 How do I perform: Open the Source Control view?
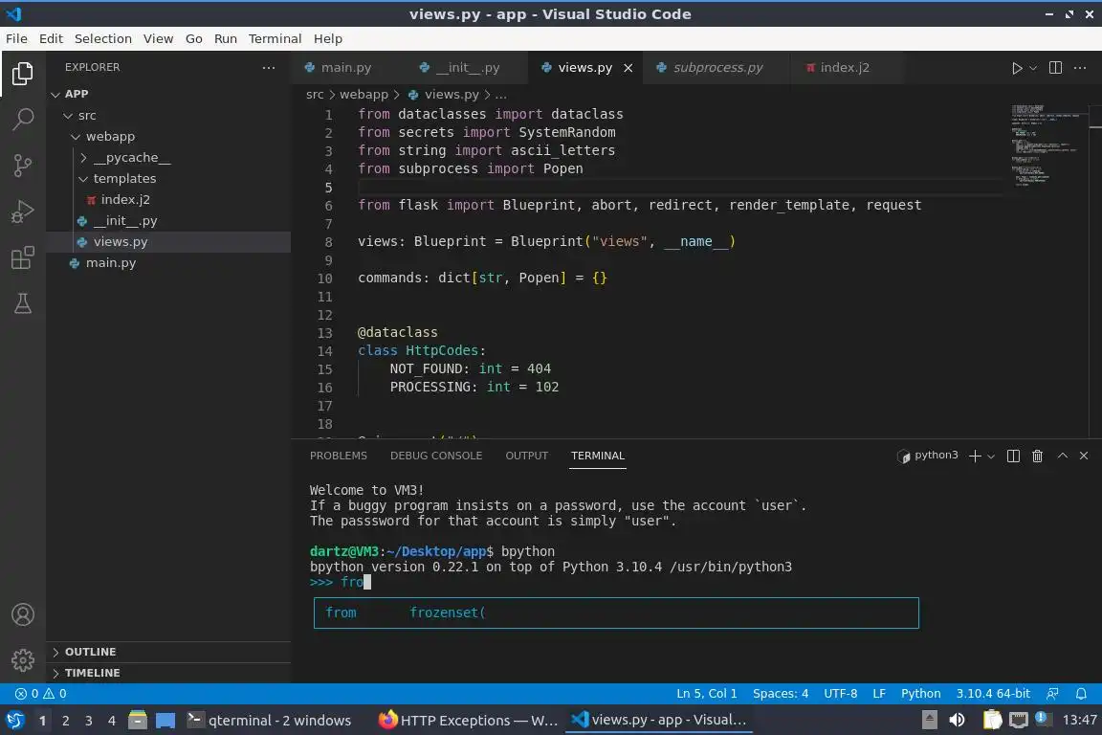tap(23, 166)
